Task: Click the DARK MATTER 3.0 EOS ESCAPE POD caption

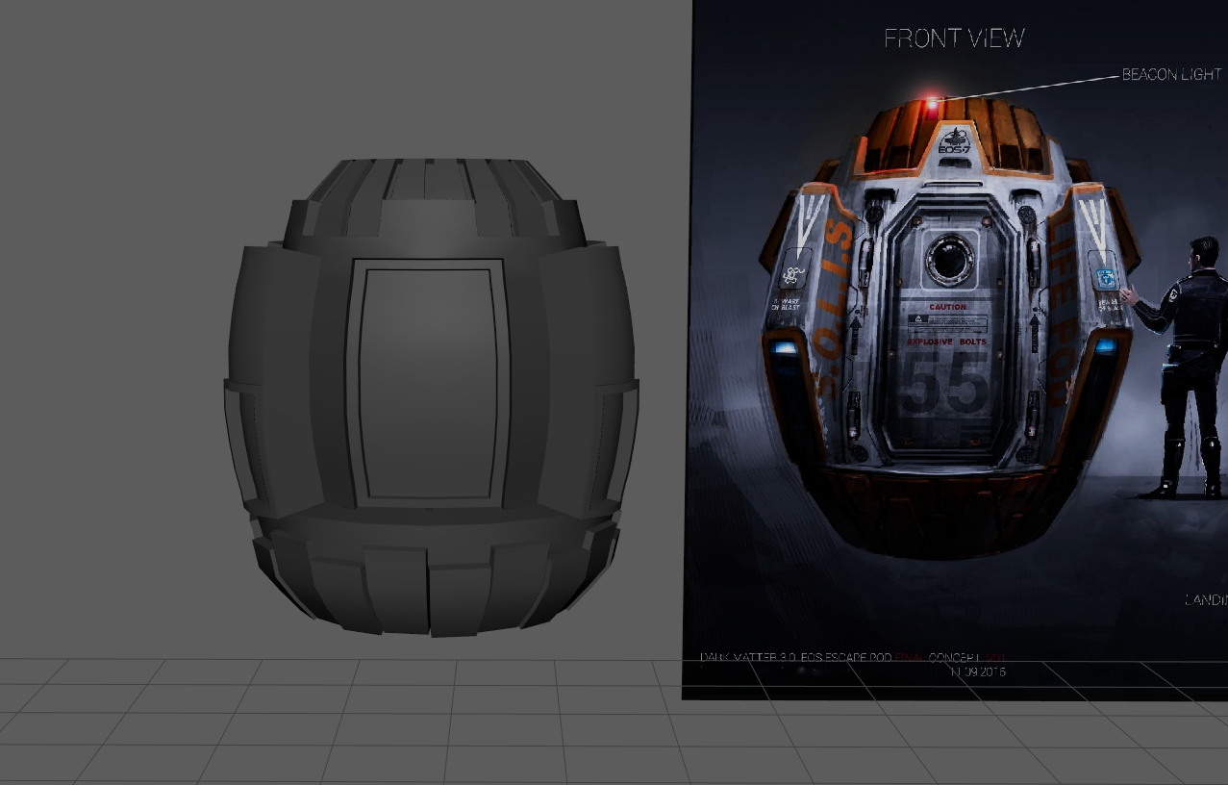Action: pyautogui.click(x=853, y=658)
